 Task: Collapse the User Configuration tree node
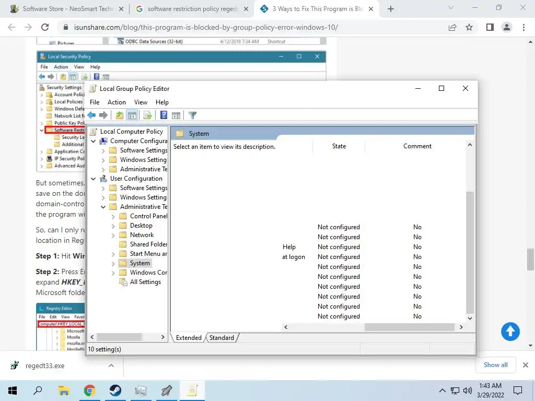pos(93,179)
